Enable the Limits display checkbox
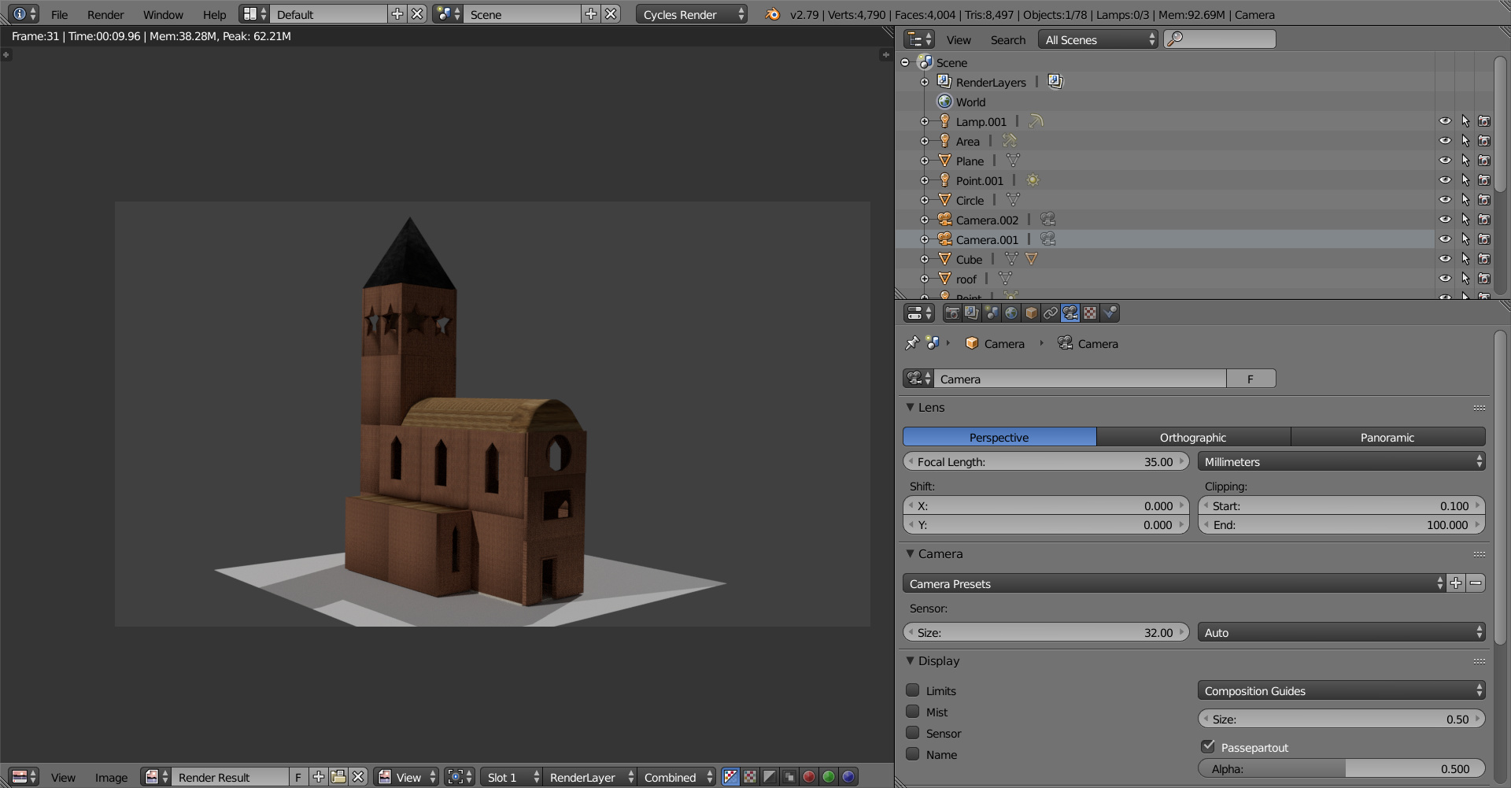The height and width of the screenshot is (788, 1511). [913, 690]
